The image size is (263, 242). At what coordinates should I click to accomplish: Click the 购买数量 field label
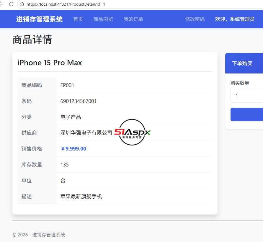pos(240,83)
